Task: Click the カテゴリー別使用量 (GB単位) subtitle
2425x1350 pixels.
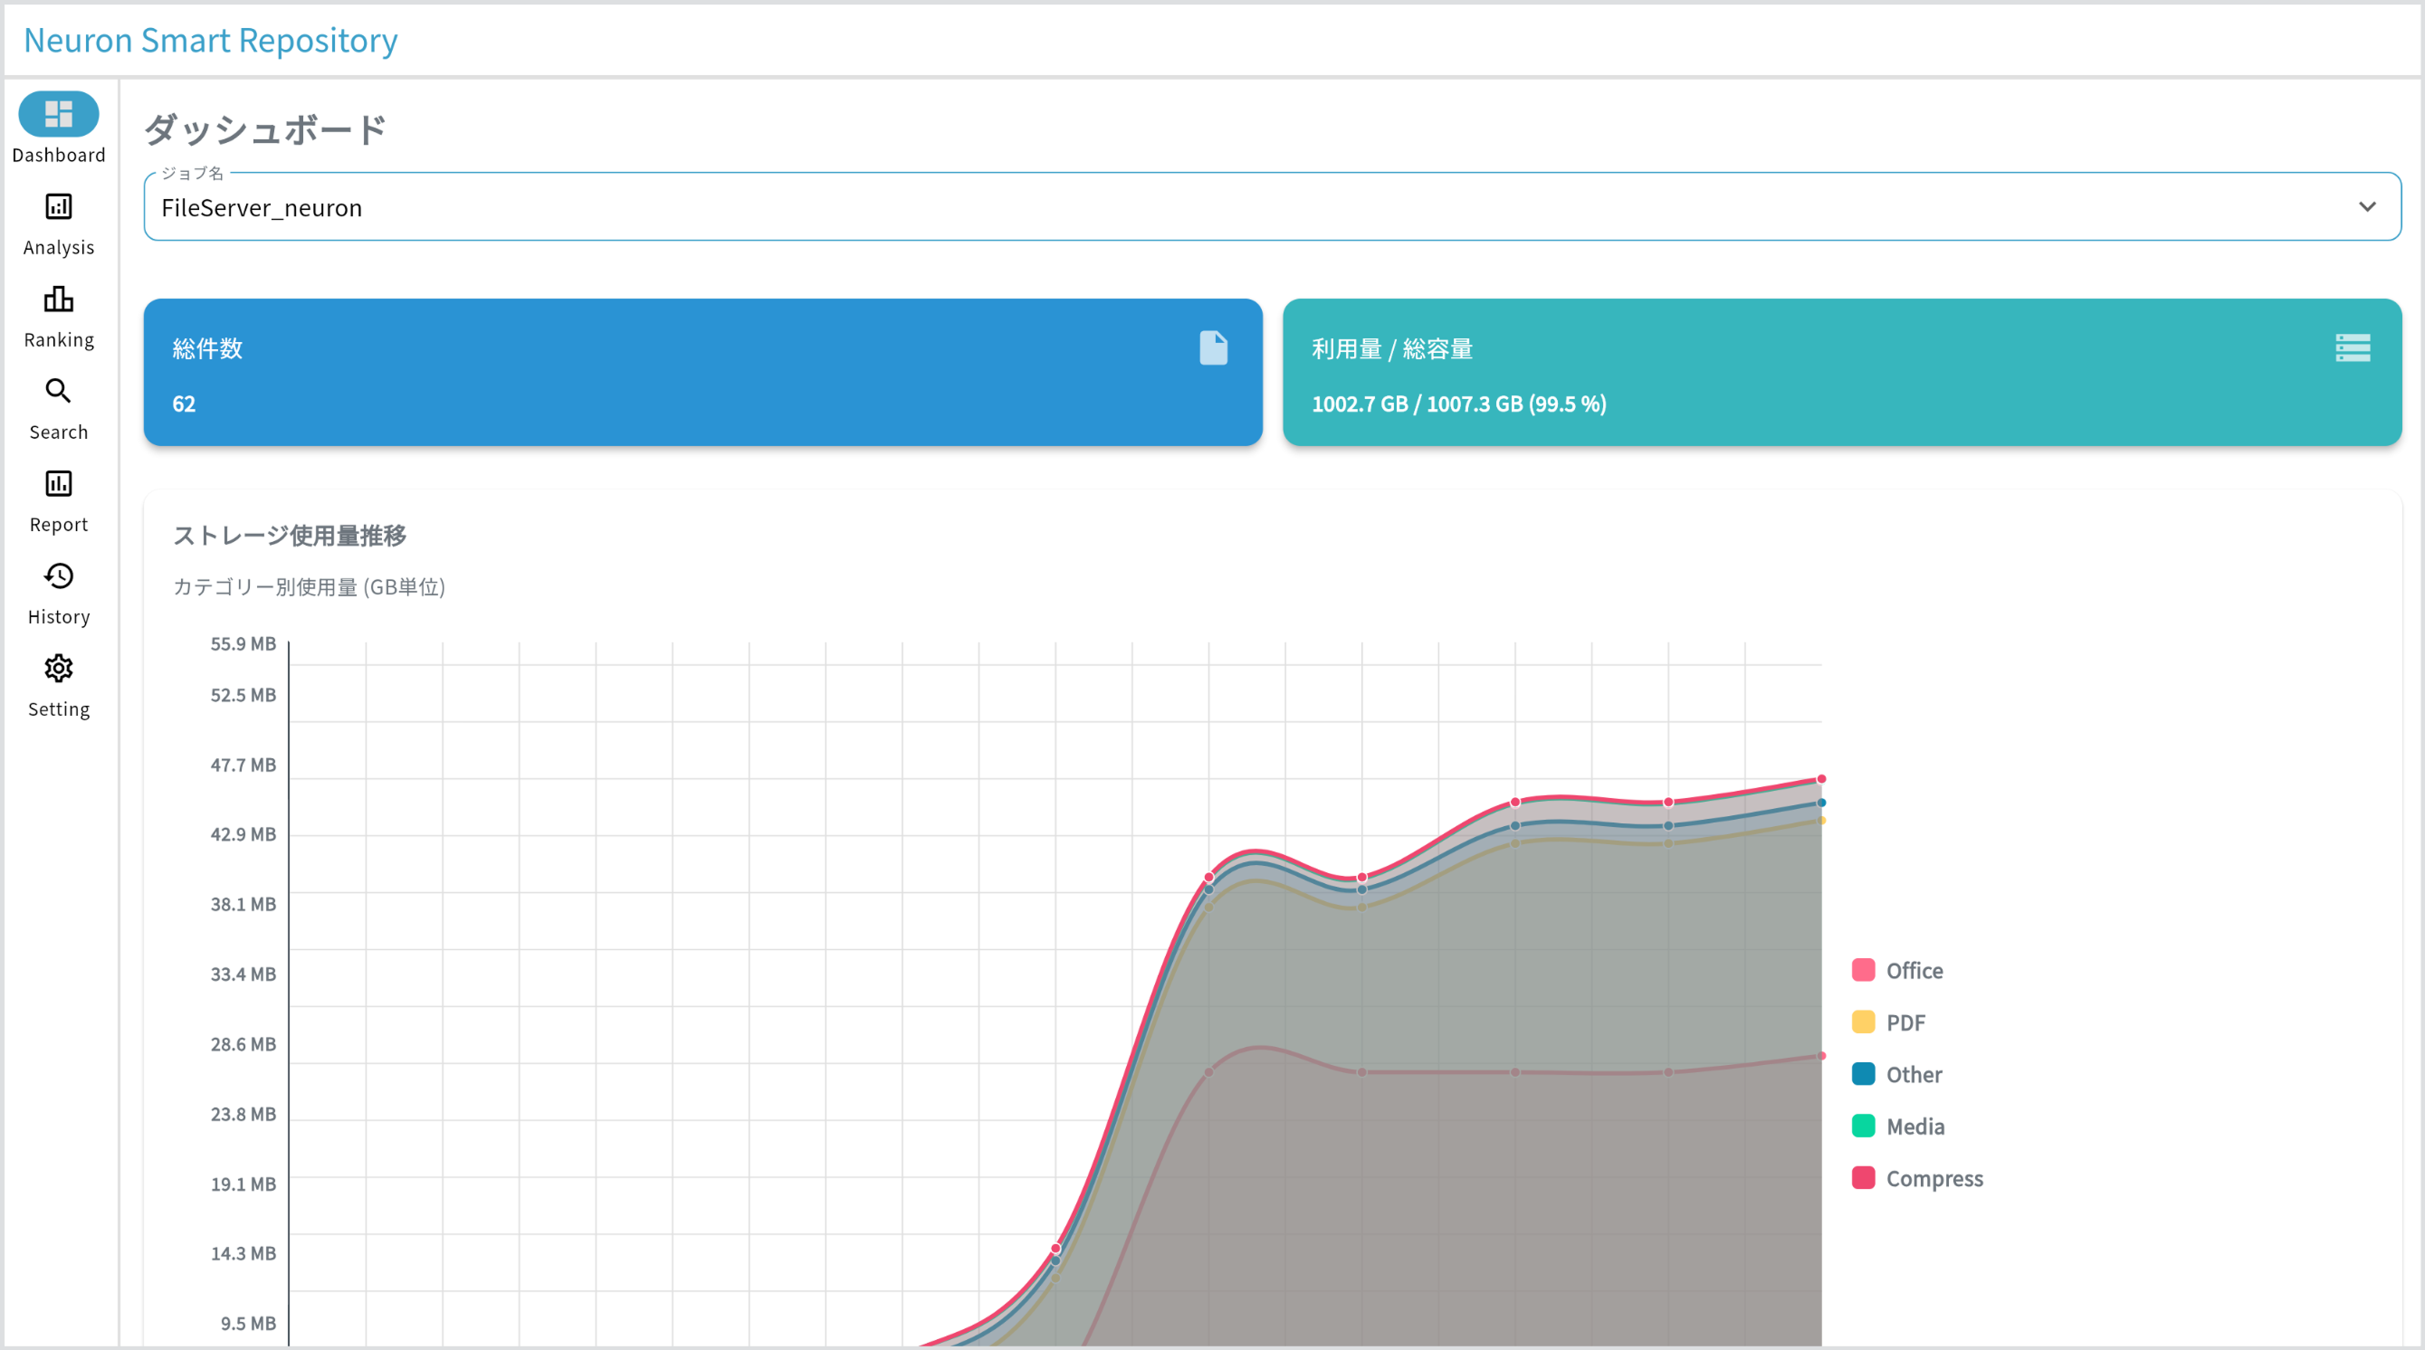Action: click(309, 587)
